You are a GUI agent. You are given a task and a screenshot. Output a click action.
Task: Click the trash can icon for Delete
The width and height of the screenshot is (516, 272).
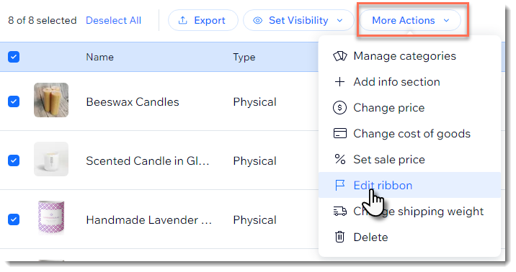click(339, 237)
